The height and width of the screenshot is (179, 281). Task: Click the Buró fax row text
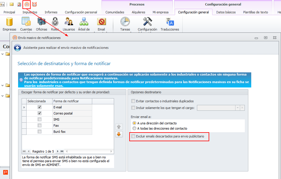(x=60, y=132)
